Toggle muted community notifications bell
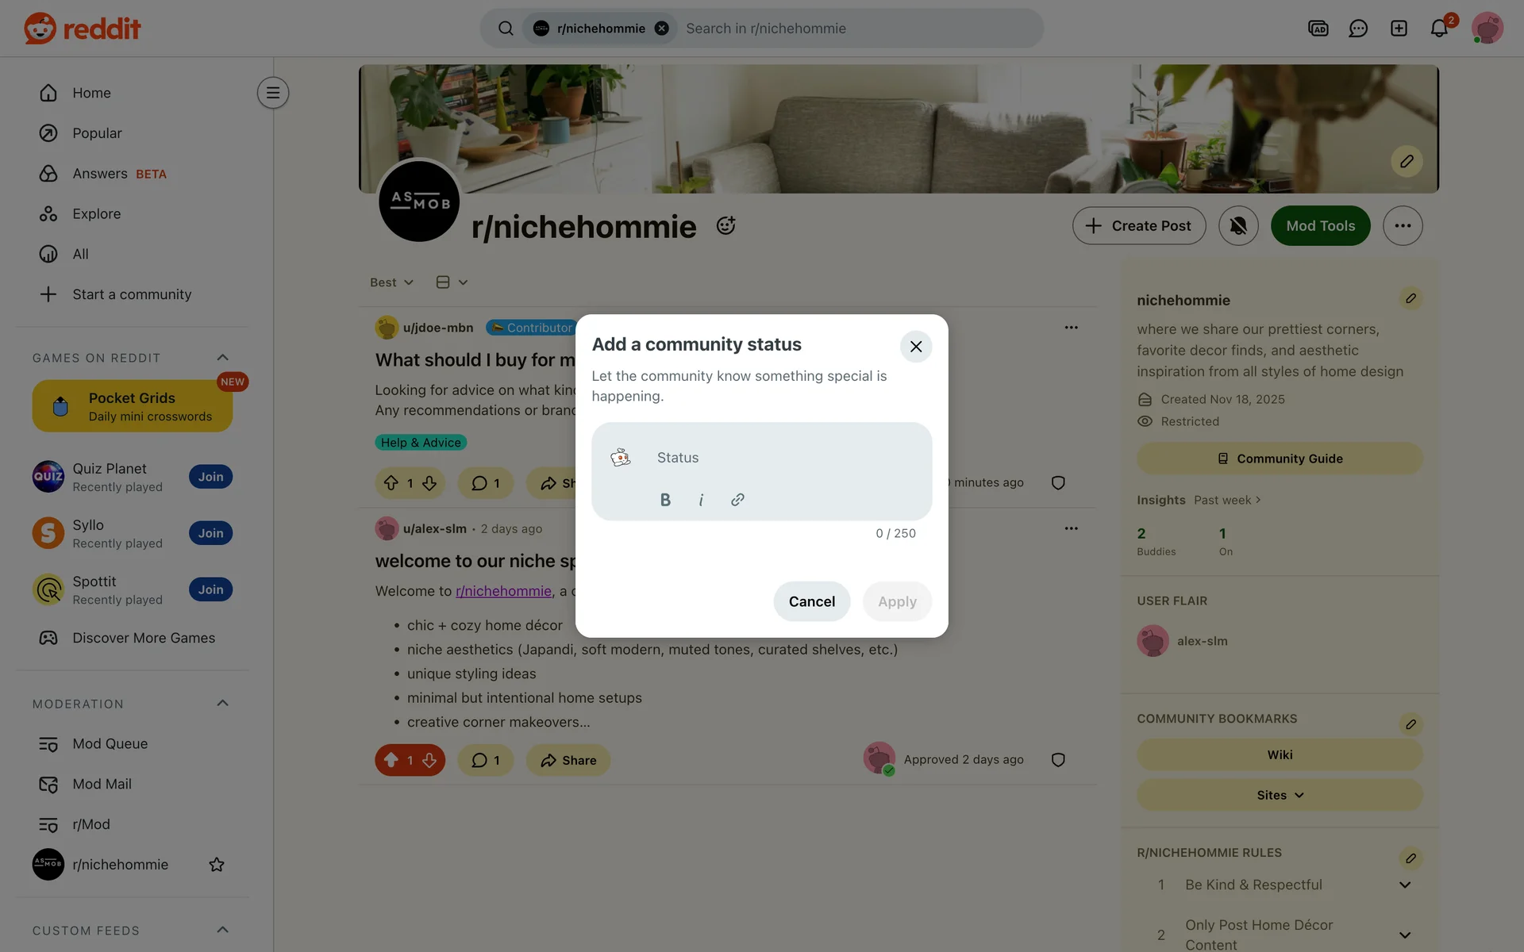 pyautogui.click(x=1238, y=226)
